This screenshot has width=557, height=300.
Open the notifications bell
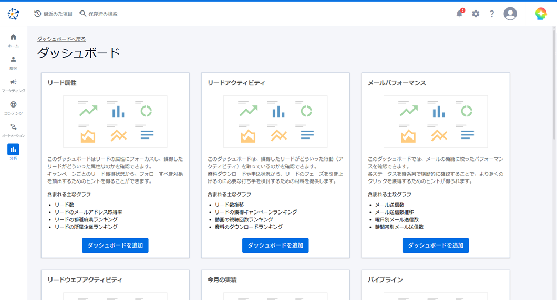(x=459, y=14)
